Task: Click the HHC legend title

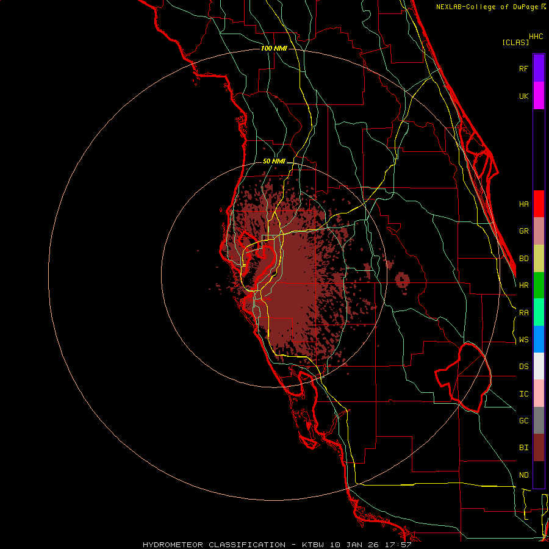Action: click(x=536, y=37)
